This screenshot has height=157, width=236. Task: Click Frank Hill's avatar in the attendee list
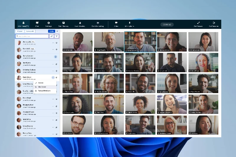(19, 50)
